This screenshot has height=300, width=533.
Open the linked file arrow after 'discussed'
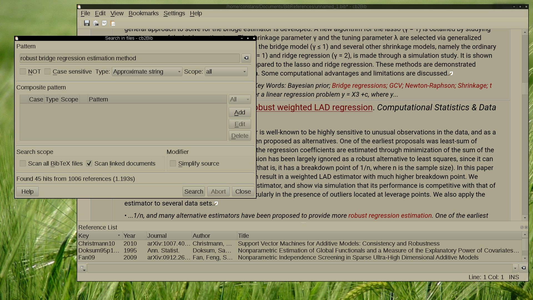click(451, 73)
